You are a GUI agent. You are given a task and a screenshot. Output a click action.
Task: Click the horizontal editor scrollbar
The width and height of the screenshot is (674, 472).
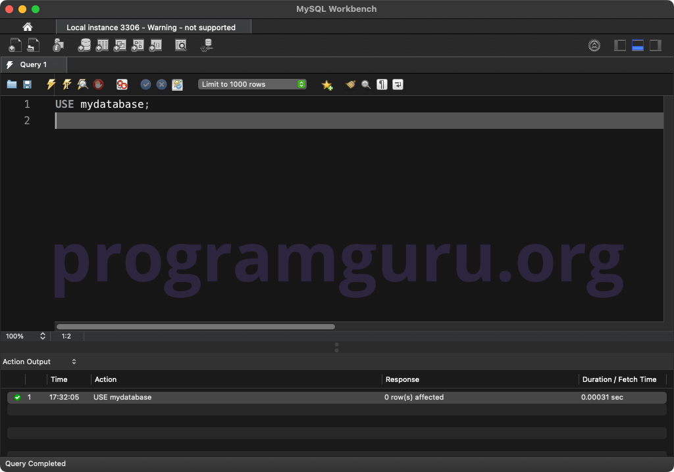195,327
